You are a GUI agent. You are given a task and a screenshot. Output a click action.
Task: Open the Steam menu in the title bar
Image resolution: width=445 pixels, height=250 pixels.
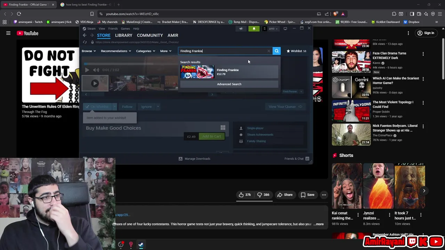point(89,28)
